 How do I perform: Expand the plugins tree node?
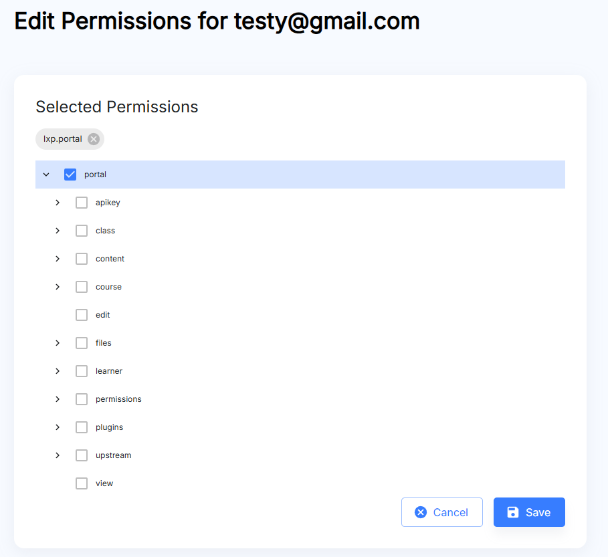point(58,427)
